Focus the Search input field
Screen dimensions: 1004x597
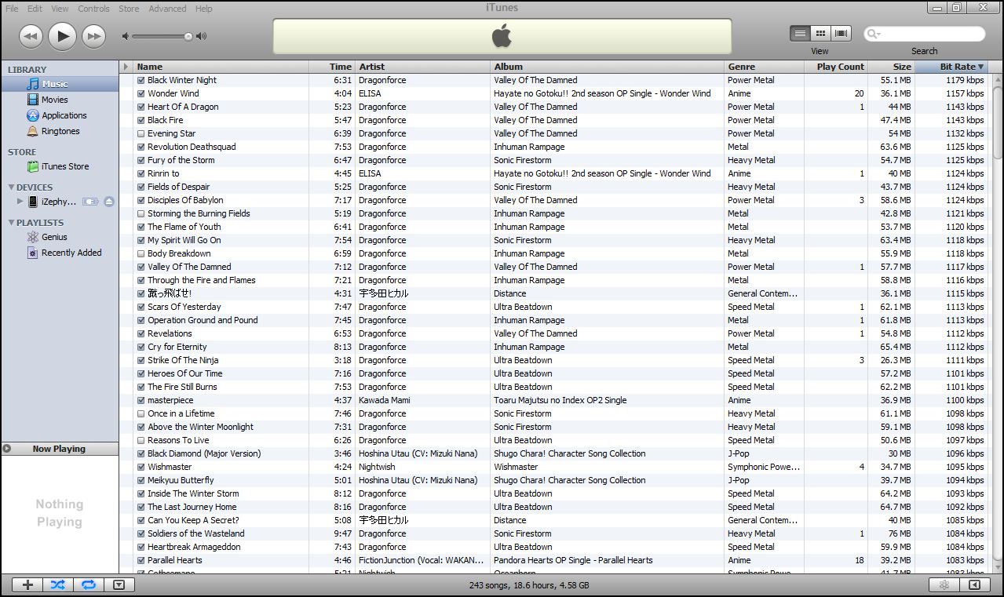(925, 34)
